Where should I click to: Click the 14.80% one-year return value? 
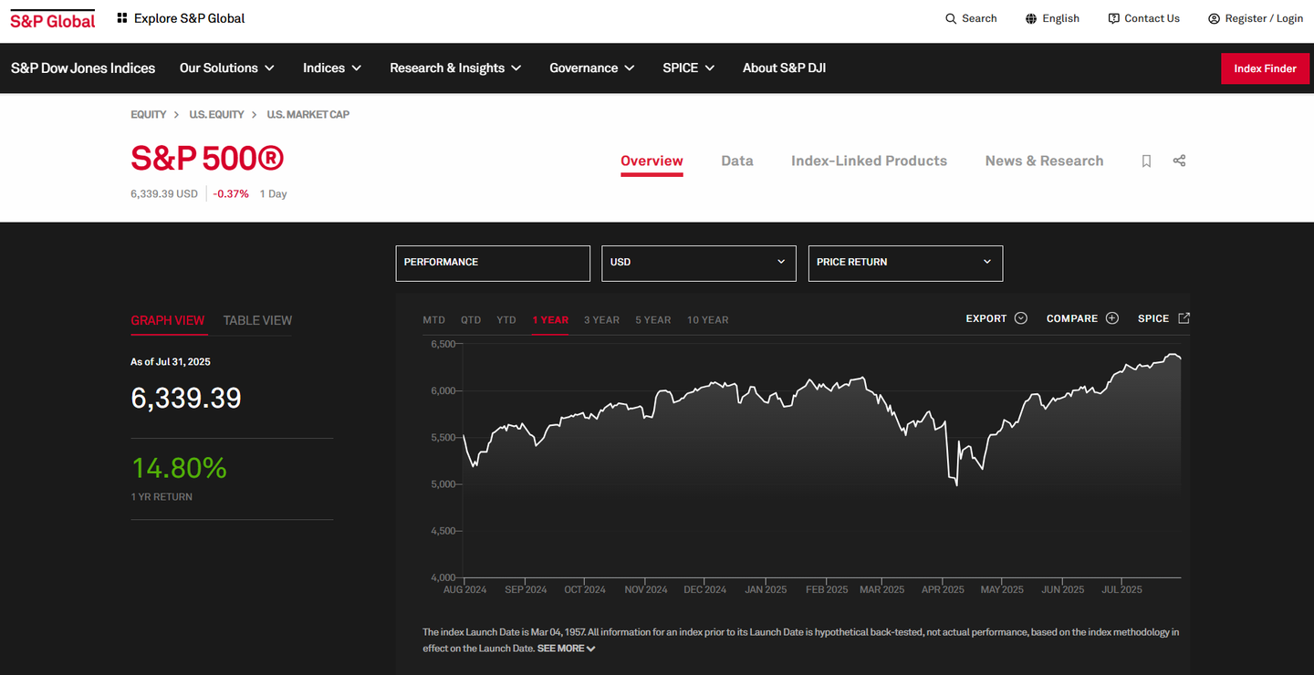pyautogui.click(x=179, y=468)
